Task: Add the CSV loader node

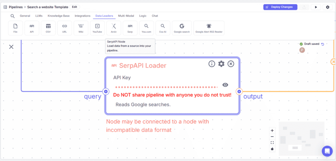Action: [48, 28]
